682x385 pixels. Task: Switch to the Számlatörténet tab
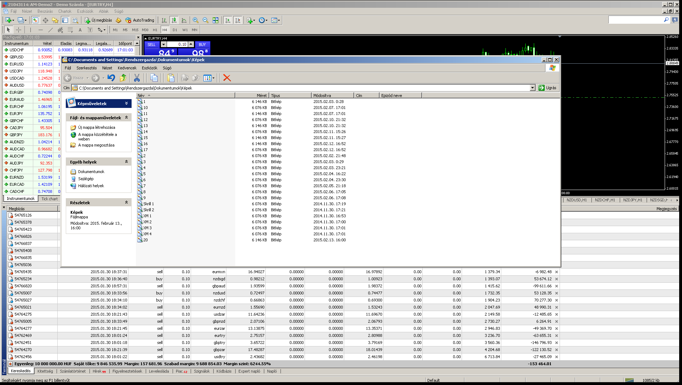click(73, 371)
